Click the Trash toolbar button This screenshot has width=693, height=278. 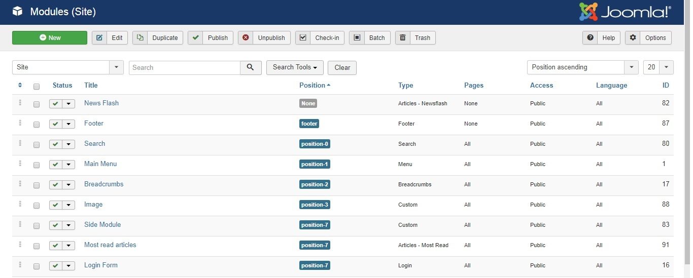(415, 37)
